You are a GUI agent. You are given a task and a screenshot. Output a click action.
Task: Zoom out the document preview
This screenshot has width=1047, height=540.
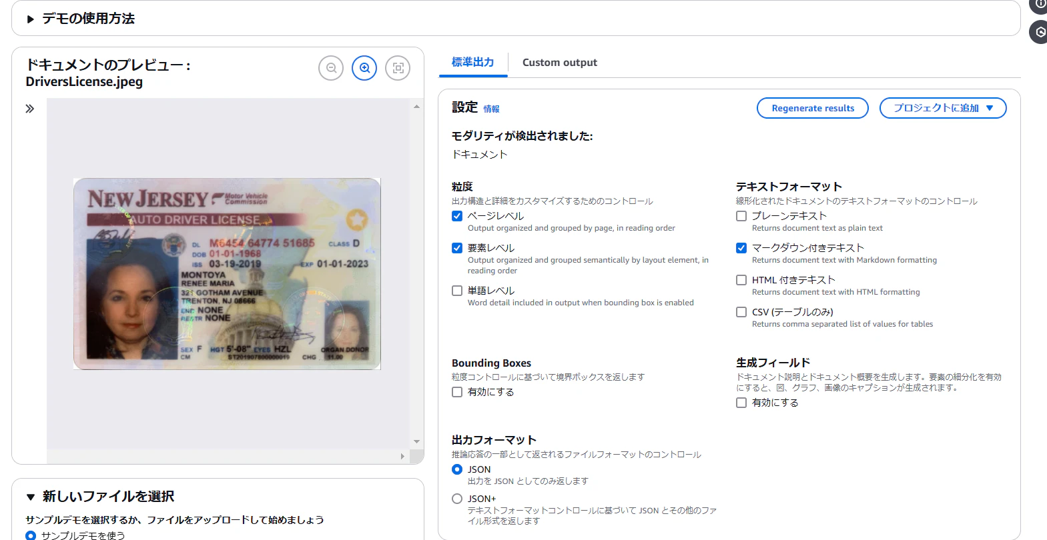(331, 68)
